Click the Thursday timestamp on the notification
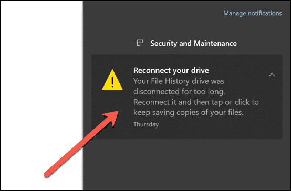The image size is (291, 191). (x=146, y=124)
